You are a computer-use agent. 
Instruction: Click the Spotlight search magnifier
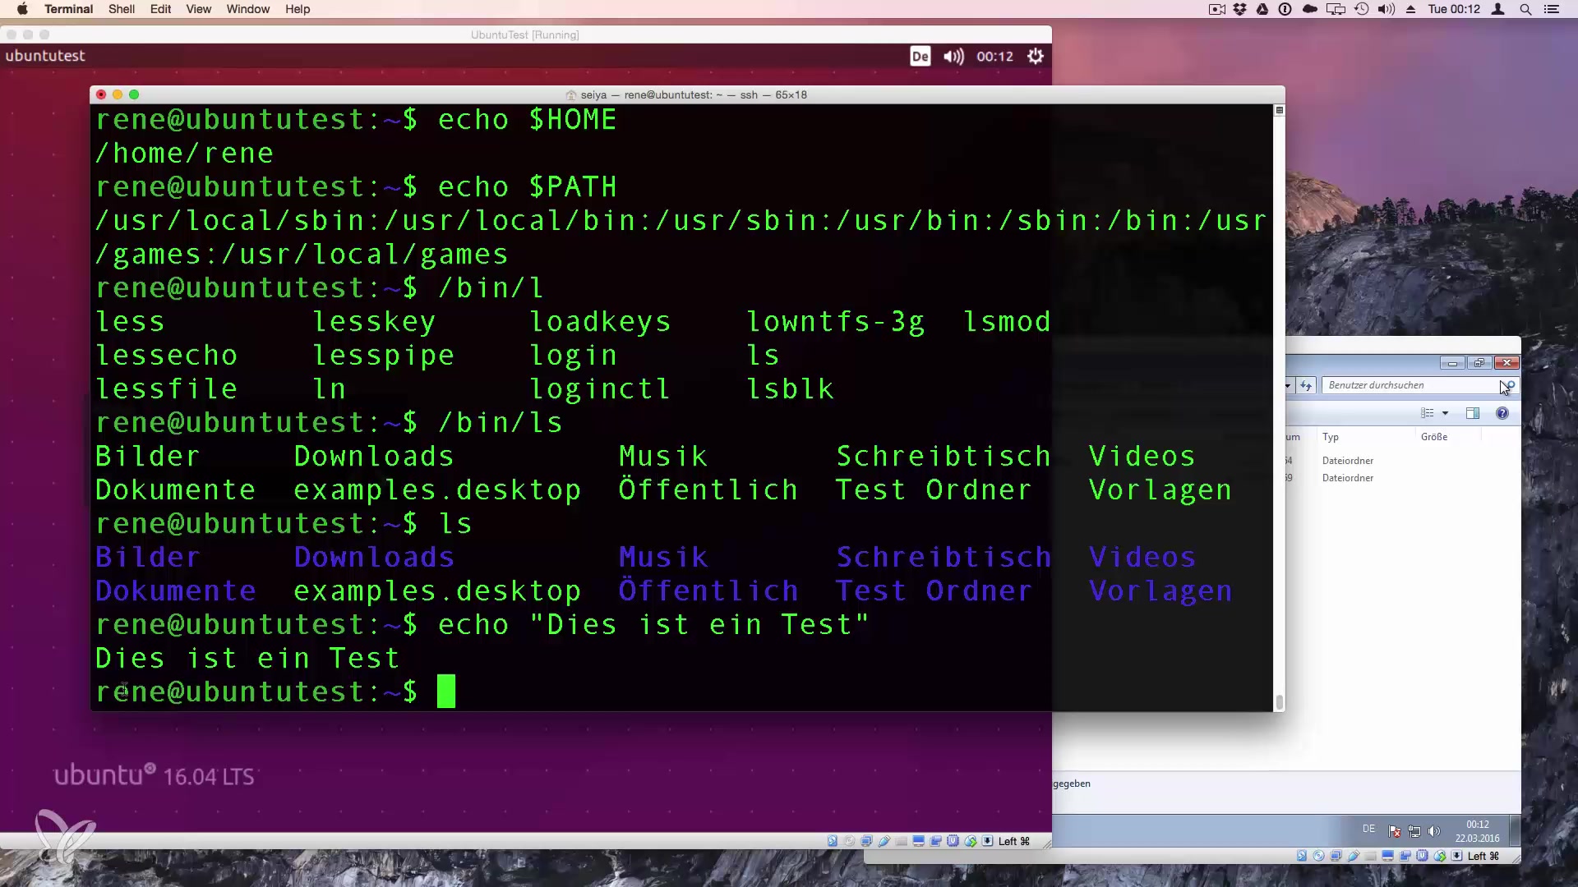pos(1525,9)
